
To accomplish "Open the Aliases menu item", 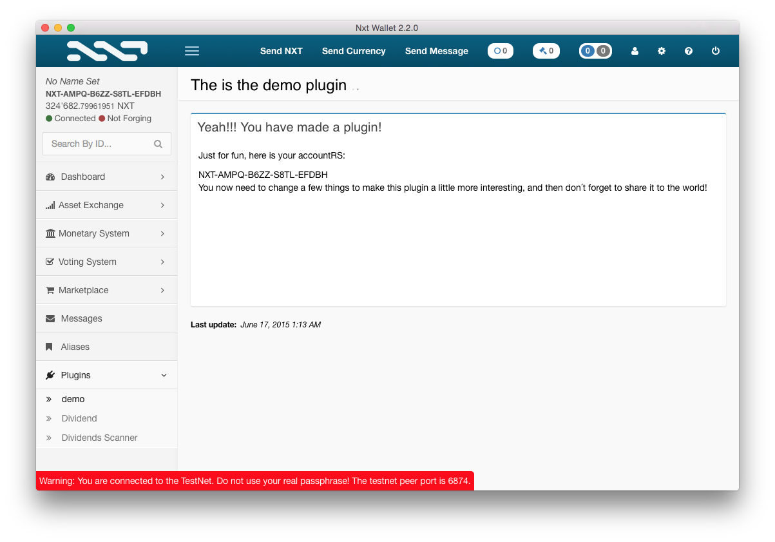I will tap(107, 347).
